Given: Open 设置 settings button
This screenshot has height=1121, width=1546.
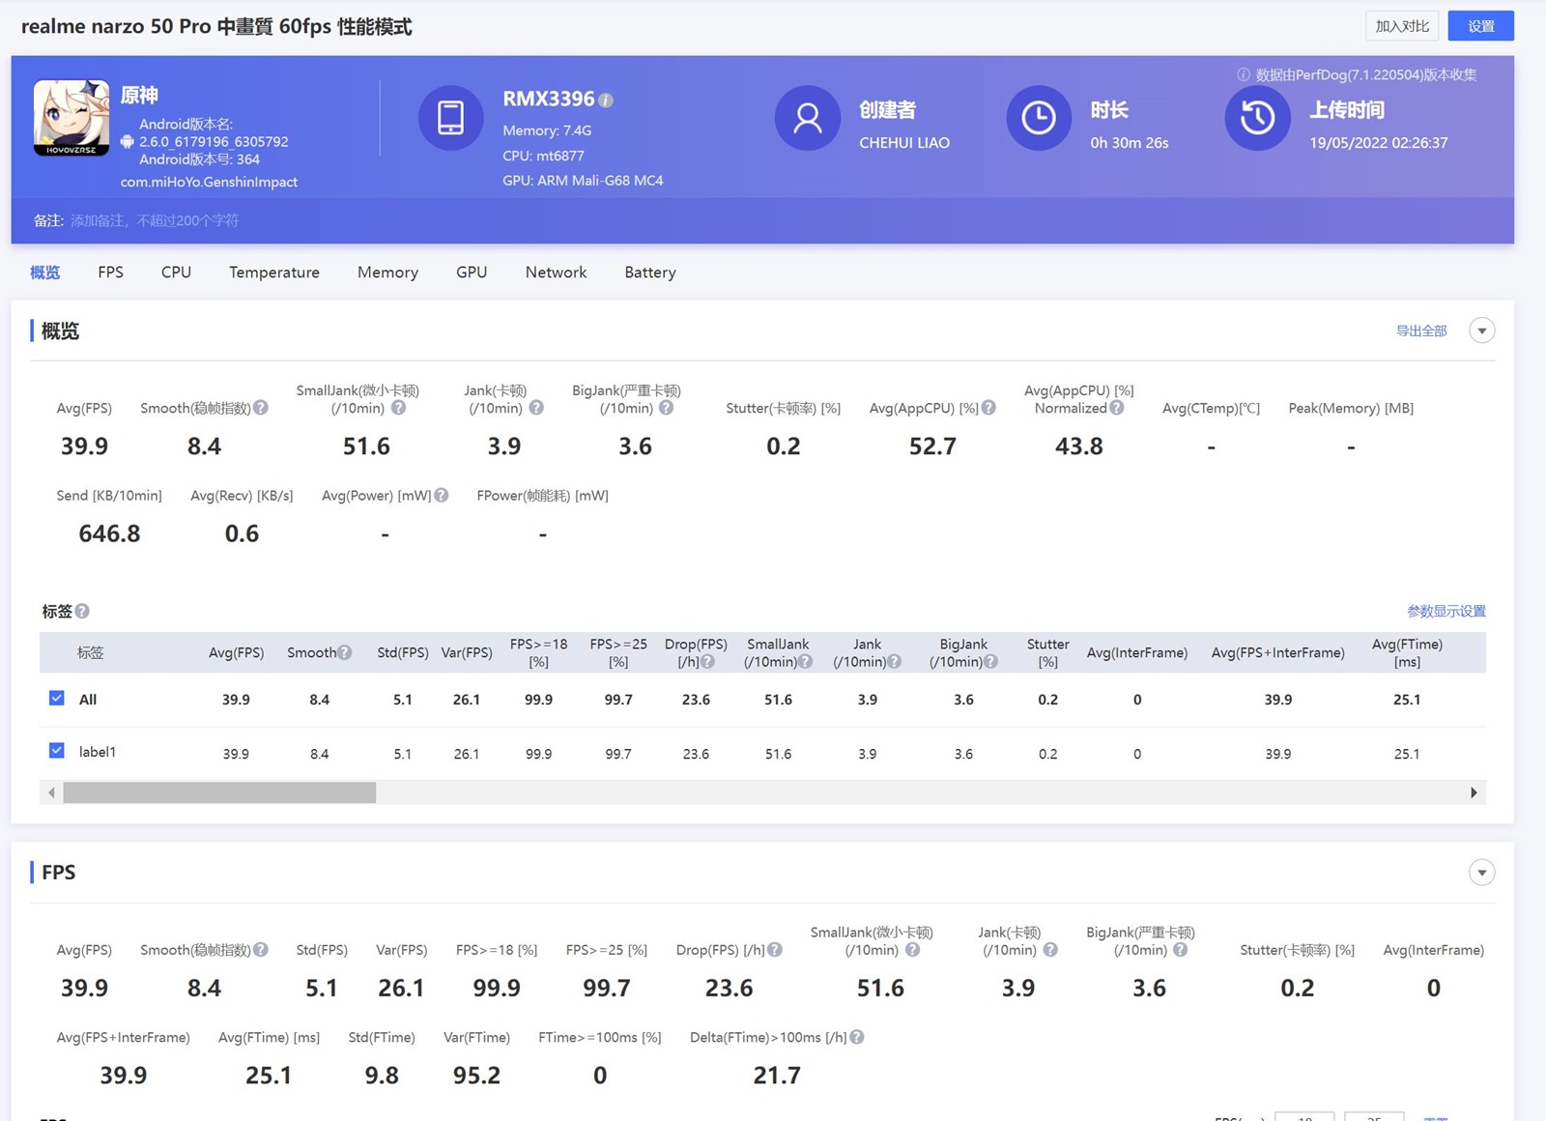Looking at the screenshot, I should (1480, 26).
